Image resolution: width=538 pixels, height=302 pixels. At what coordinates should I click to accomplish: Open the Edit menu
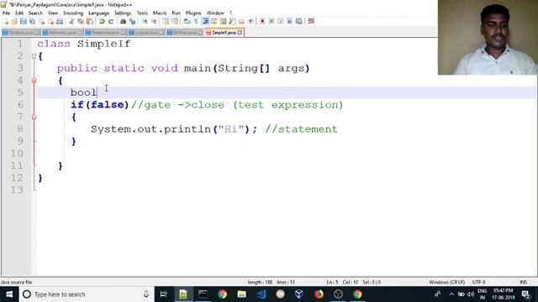[19, 13]
